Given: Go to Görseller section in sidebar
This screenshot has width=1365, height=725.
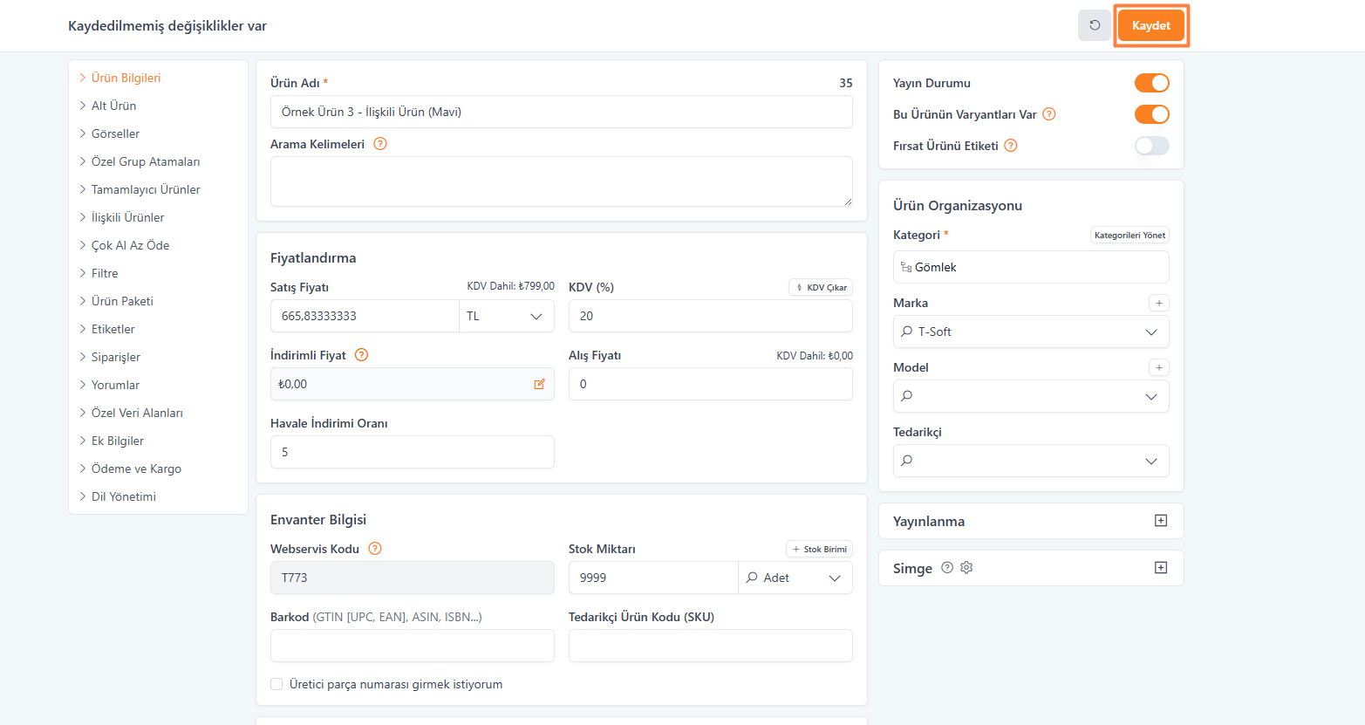Looking at the screenshot, I should pyautogui.click(x=115, y=133).
